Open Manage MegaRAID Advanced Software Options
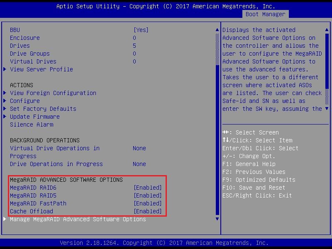Screen dimensions: 332x249 [x=78, y=219]
